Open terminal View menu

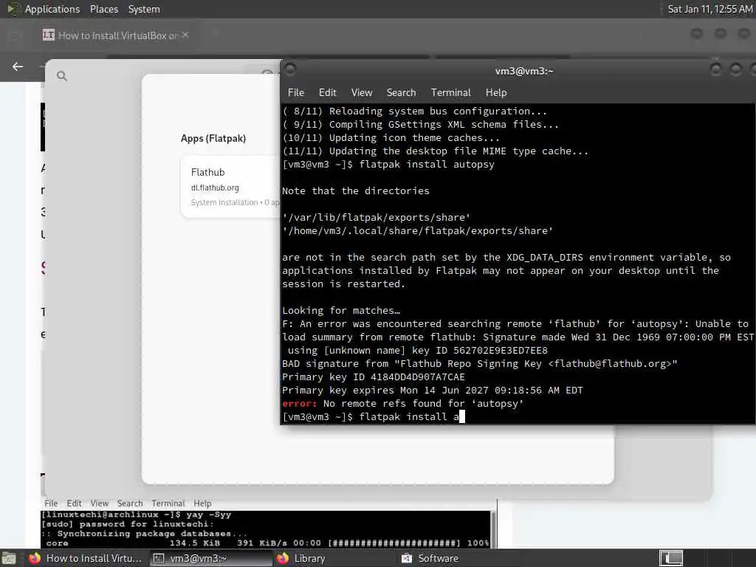point(362,92)
